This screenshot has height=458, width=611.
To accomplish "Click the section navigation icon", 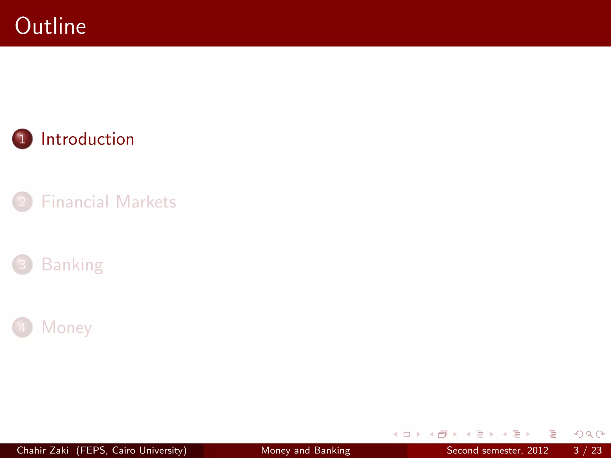I will [516, 434].
